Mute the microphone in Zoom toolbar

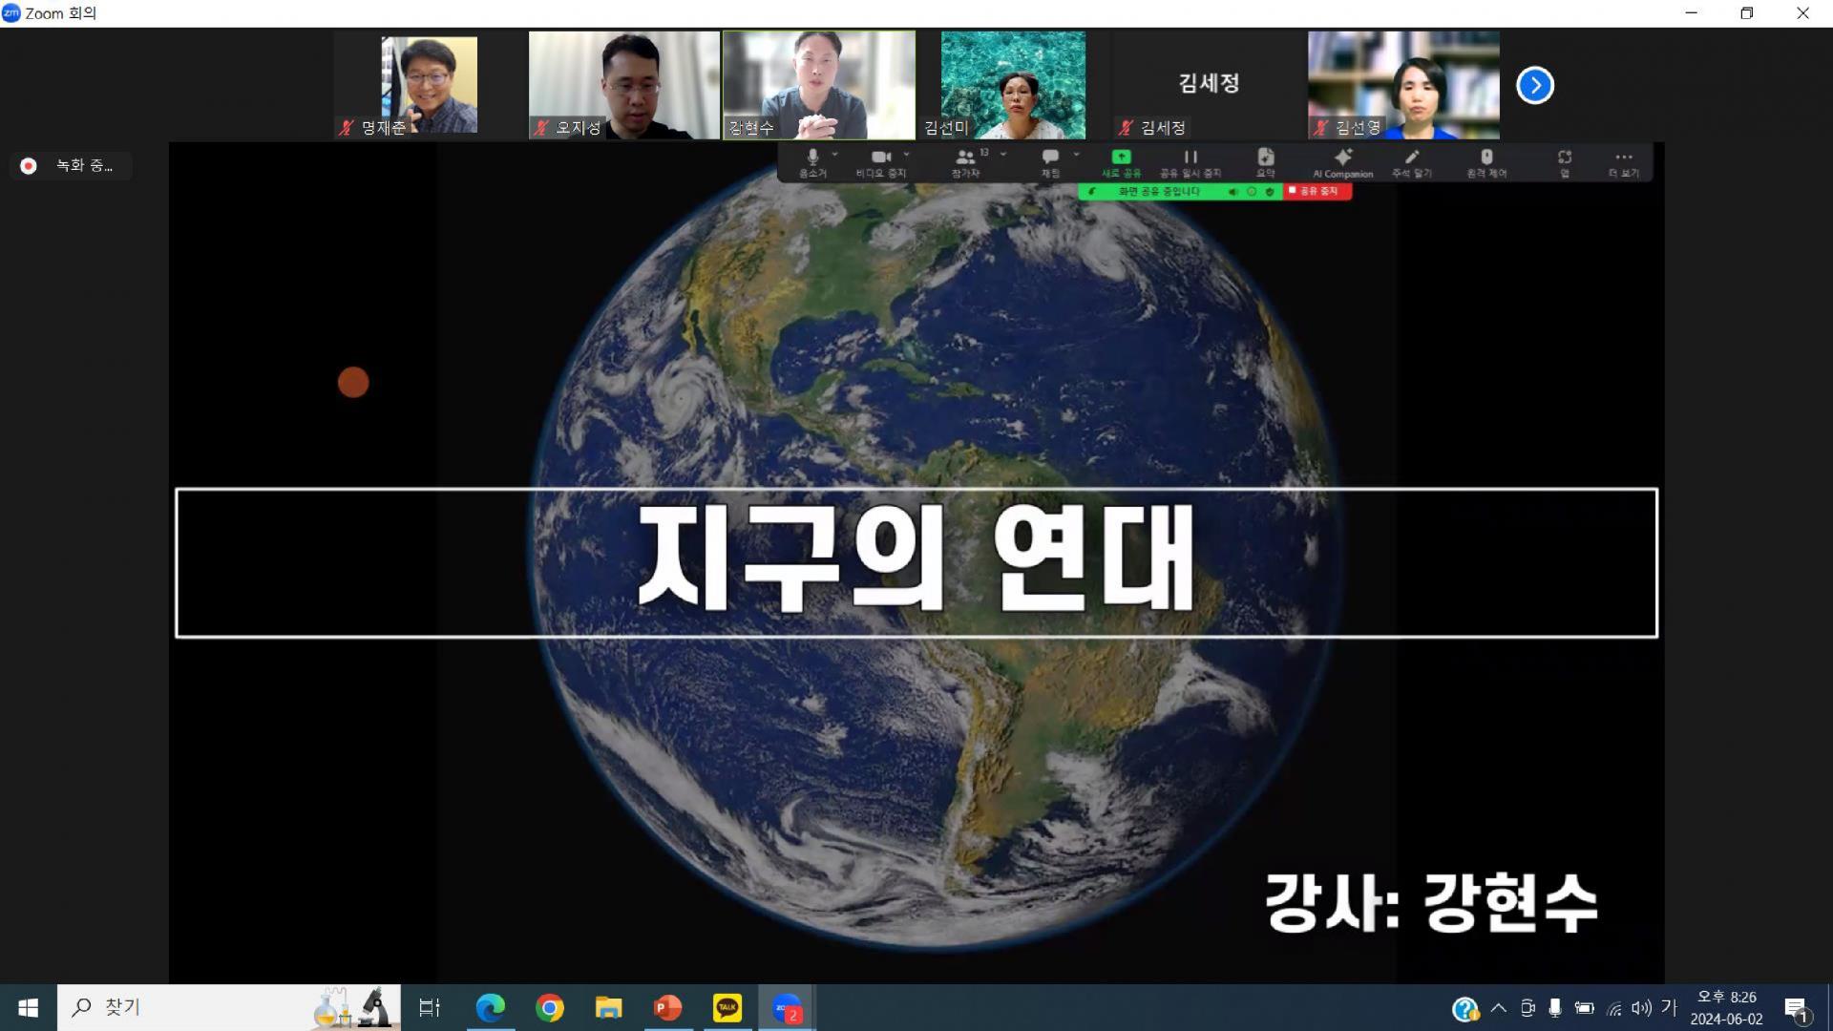tap(812, 158)
